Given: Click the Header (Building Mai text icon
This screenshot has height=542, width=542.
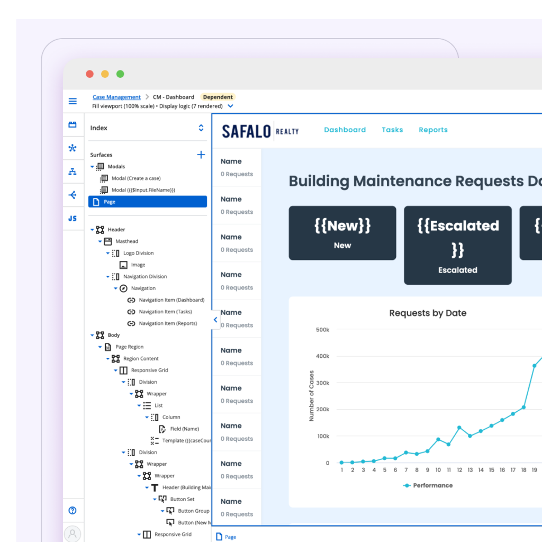Looking at the screenshot, I should coord(155,487).
